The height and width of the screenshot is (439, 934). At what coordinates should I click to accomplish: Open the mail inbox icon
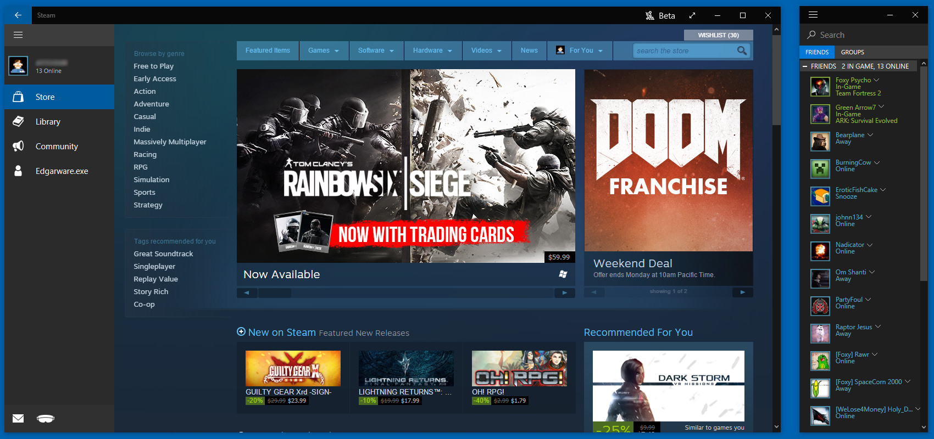pos(18,419)
